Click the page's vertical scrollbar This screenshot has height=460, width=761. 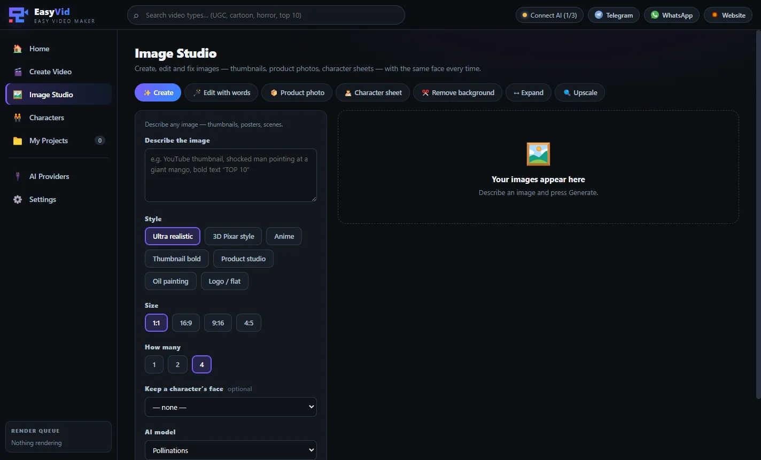pos(758,214)
